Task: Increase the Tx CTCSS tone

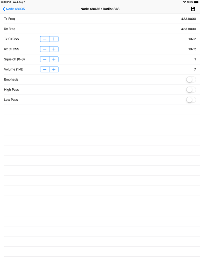Action: (x=54, y=39)
